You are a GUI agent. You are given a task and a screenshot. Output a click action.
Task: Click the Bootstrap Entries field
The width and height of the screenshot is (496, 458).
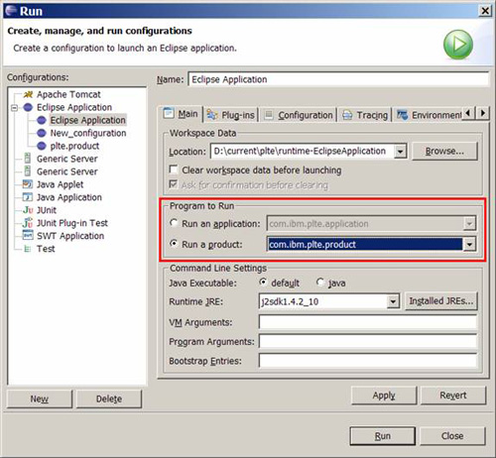coord(368,361)
